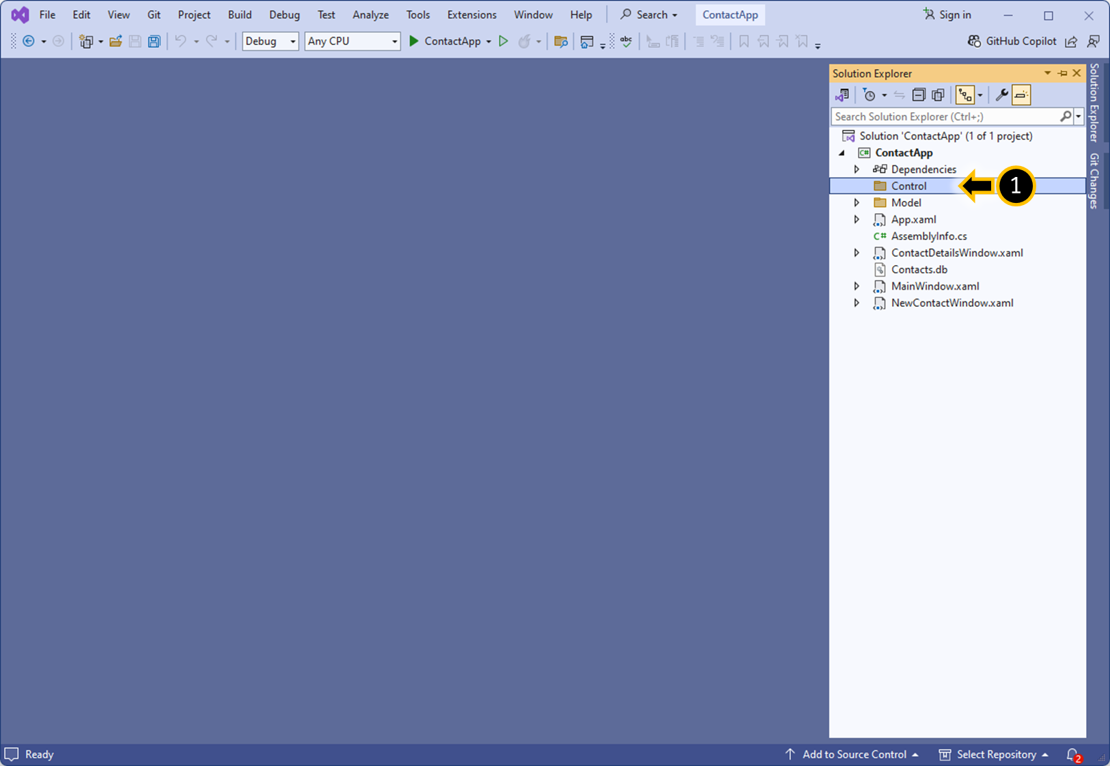
Task: Select AssemblyInfo.cs in Solution Explorer
Action: pyautogui.click(x=928, y=236)
